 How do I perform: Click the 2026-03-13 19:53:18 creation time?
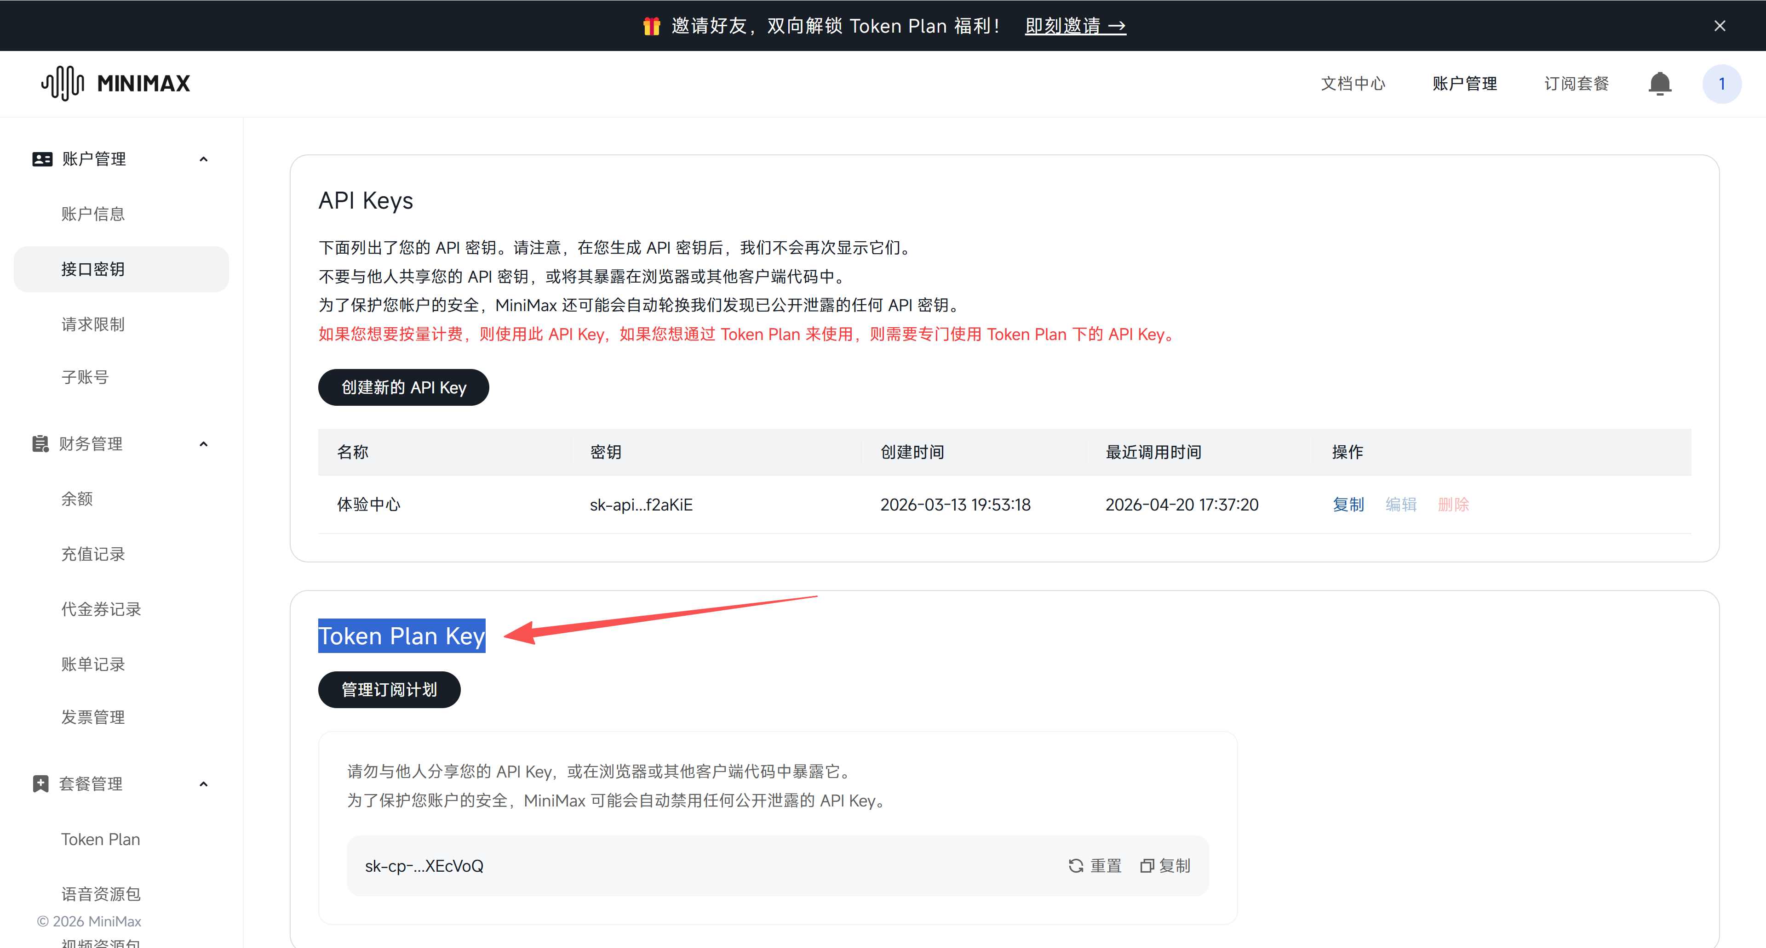955,504
